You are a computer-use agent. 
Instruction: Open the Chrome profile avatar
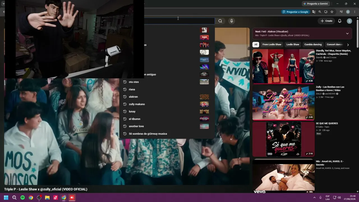coord(348,12)
